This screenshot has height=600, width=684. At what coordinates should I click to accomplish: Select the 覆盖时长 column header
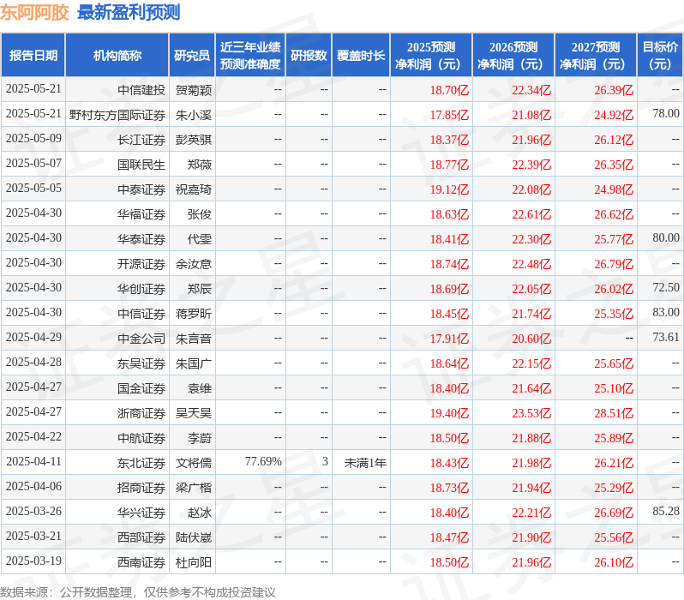coord(361,56)
